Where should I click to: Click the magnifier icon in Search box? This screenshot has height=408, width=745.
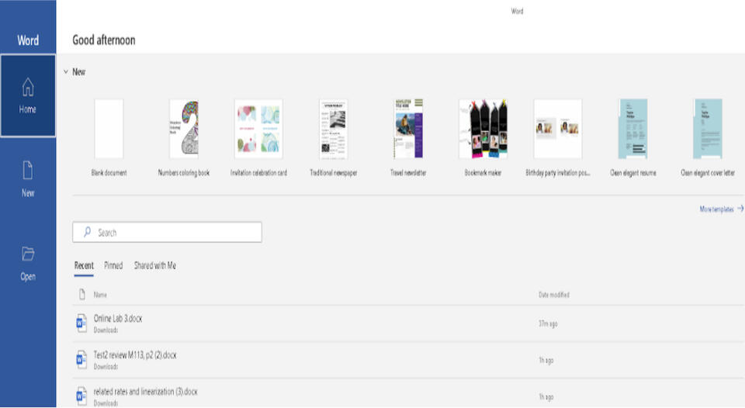click(87, 233)
